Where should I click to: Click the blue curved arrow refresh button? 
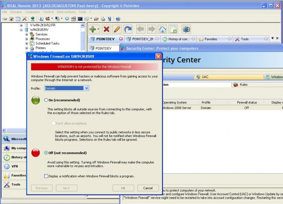pos(128,29)
